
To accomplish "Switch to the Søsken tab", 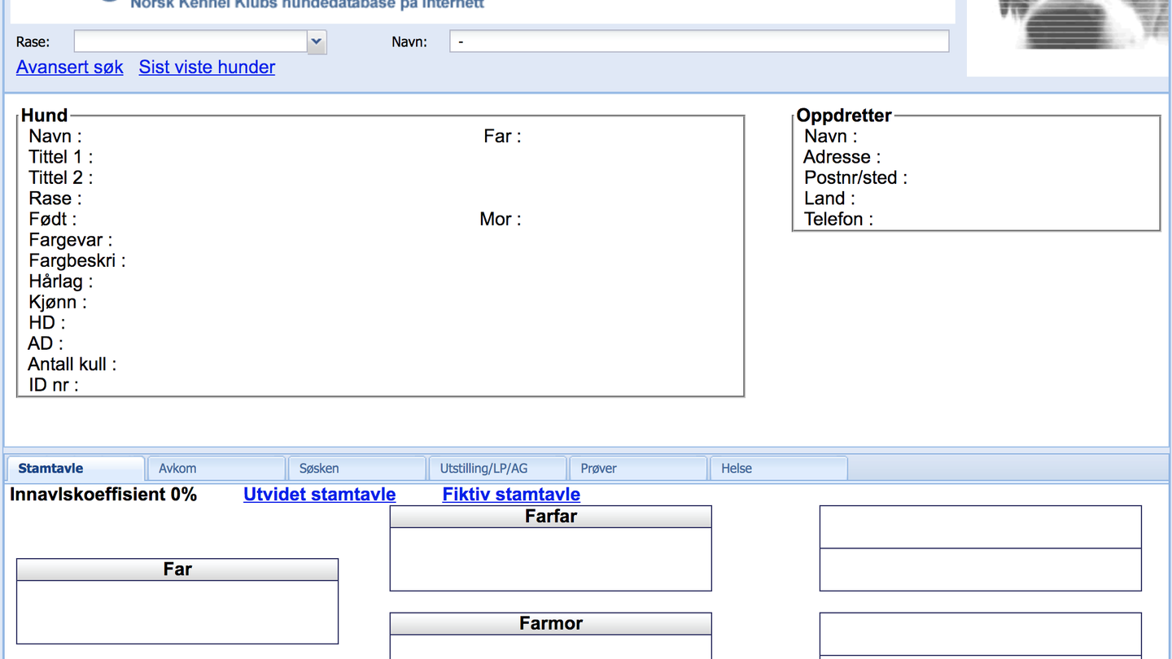I will [x=356, y=469].
